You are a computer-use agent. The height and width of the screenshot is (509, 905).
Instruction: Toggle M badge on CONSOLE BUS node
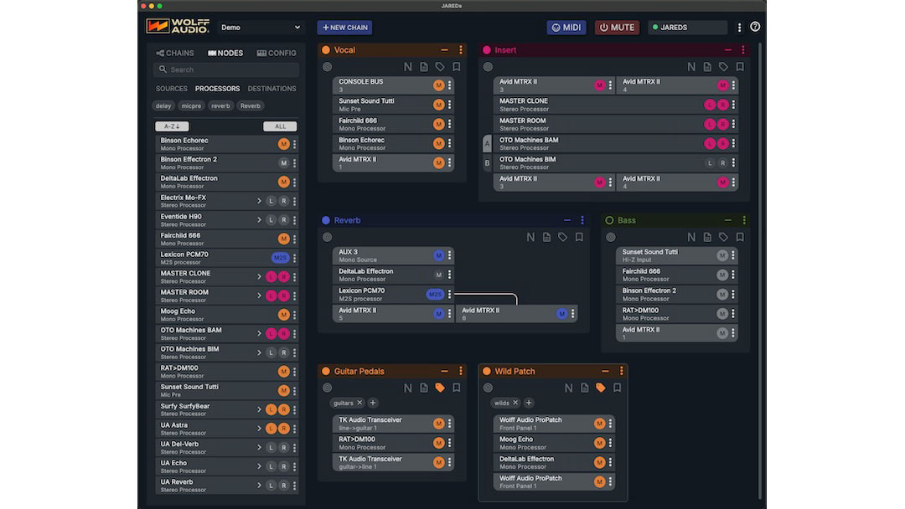[x=438, y=85]
